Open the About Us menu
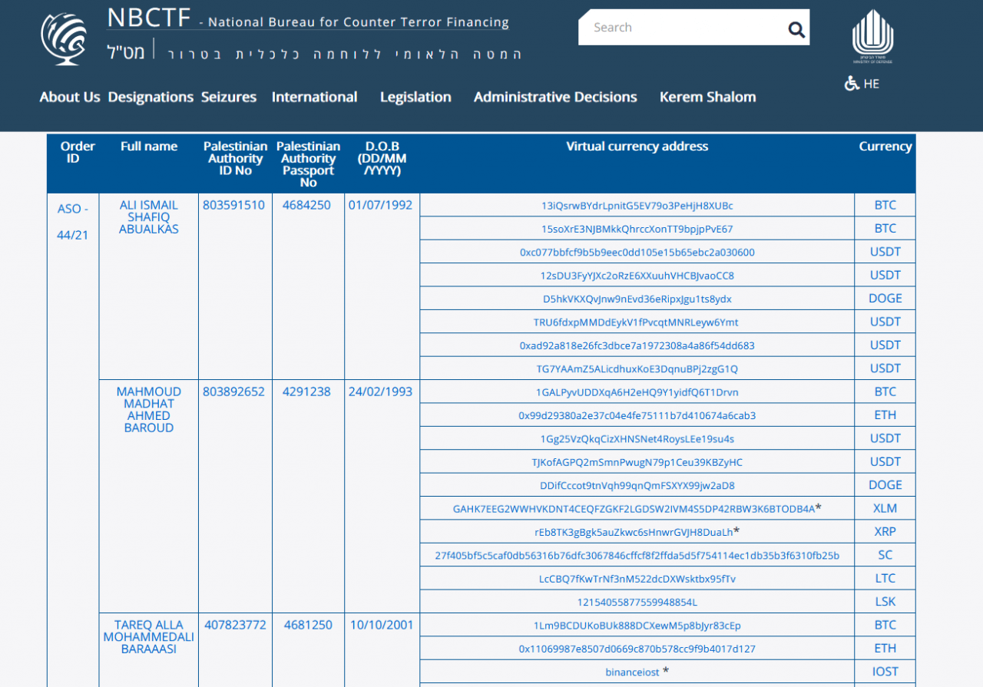Viewport: 983px width, 687px height. 70,97
